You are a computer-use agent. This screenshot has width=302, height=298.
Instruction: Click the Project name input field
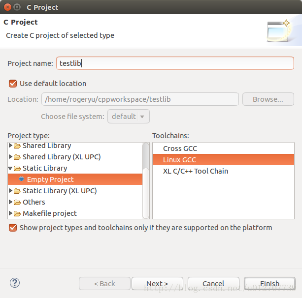pos(175,63)
